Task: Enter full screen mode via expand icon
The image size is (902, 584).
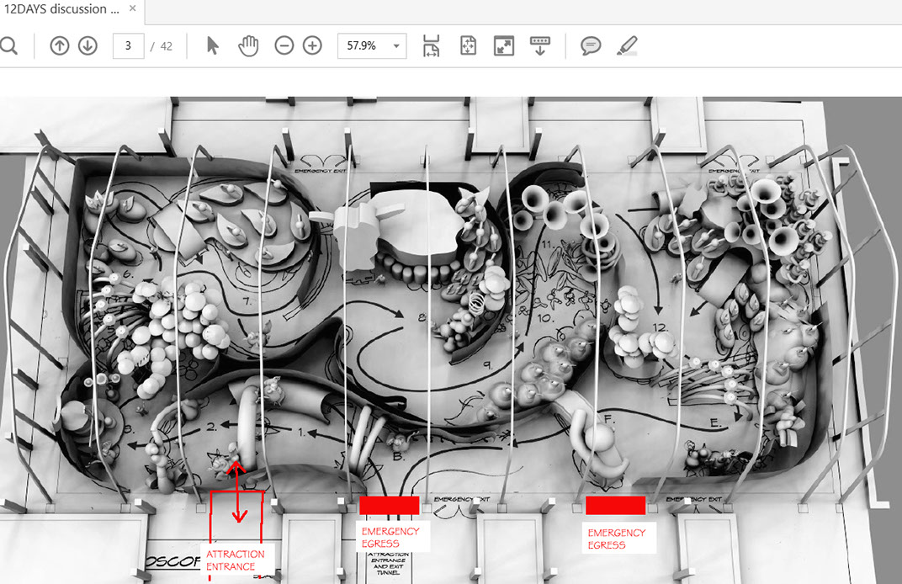Action: pos(504,46)
